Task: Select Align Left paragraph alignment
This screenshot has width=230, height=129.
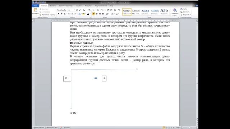Action: [93, 14]
